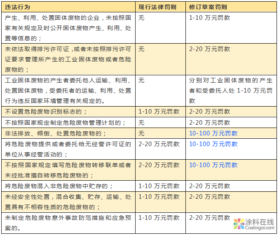
Task: Click "1-10 万元罚款" in the 混入非危险废物 row
Action: pyautogui.click(x=159, y=186)
